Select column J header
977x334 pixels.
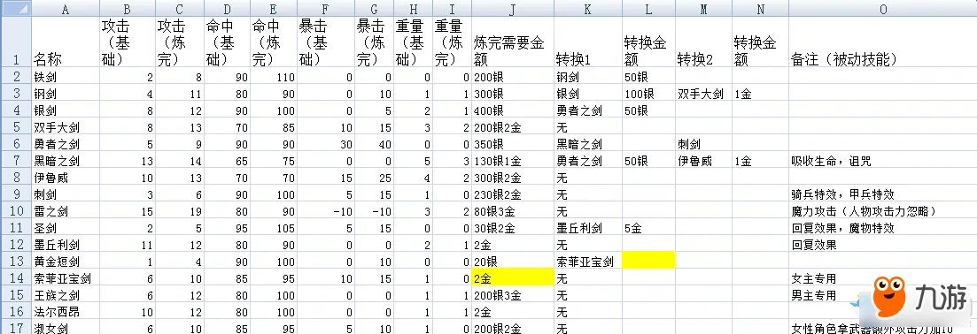tap(512, 9)
